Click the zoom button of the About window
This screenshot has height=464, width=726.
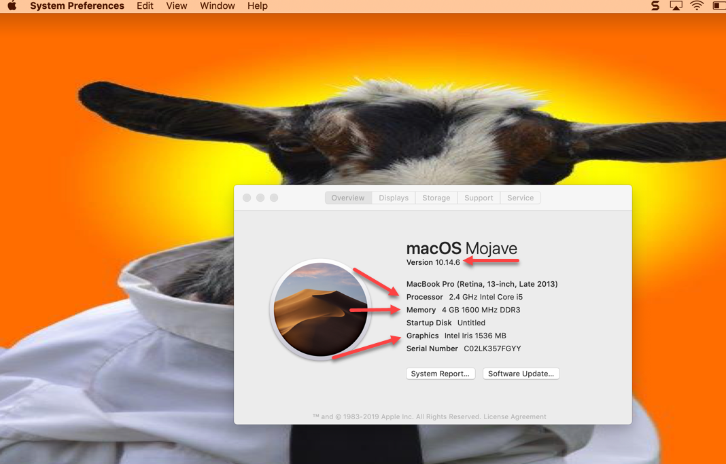[x=274, y=198]
